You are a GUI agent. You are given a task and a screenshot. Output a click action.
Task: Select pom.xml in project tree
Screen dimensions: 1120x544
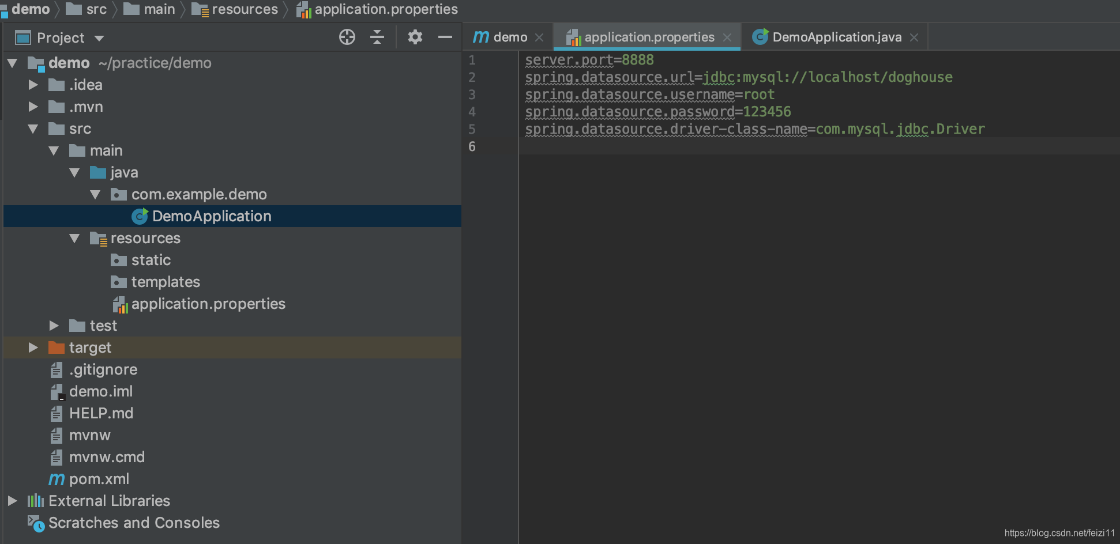click(x=99, y=479)
